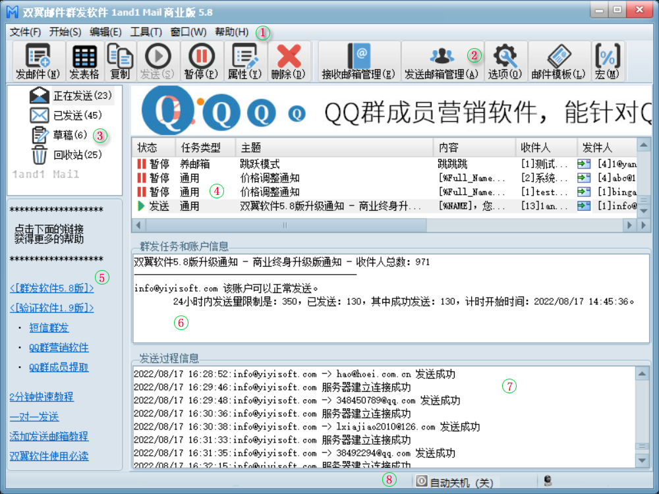Sort the task list by the 任务类型 column

click(205, 148)
